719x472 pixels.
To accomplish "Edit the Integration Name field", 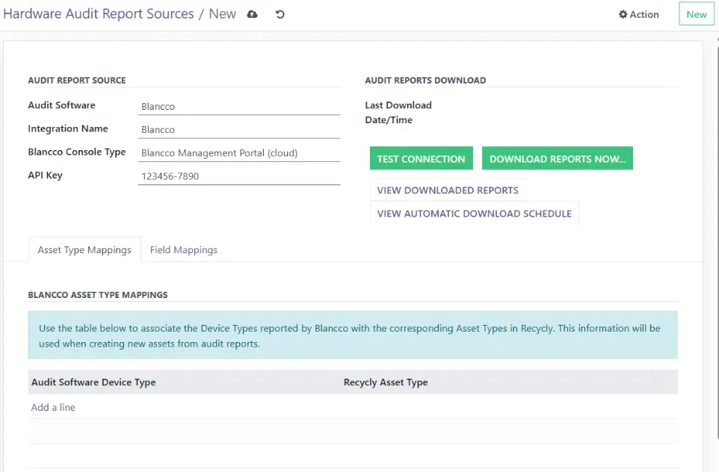I will tap(239, 130).
